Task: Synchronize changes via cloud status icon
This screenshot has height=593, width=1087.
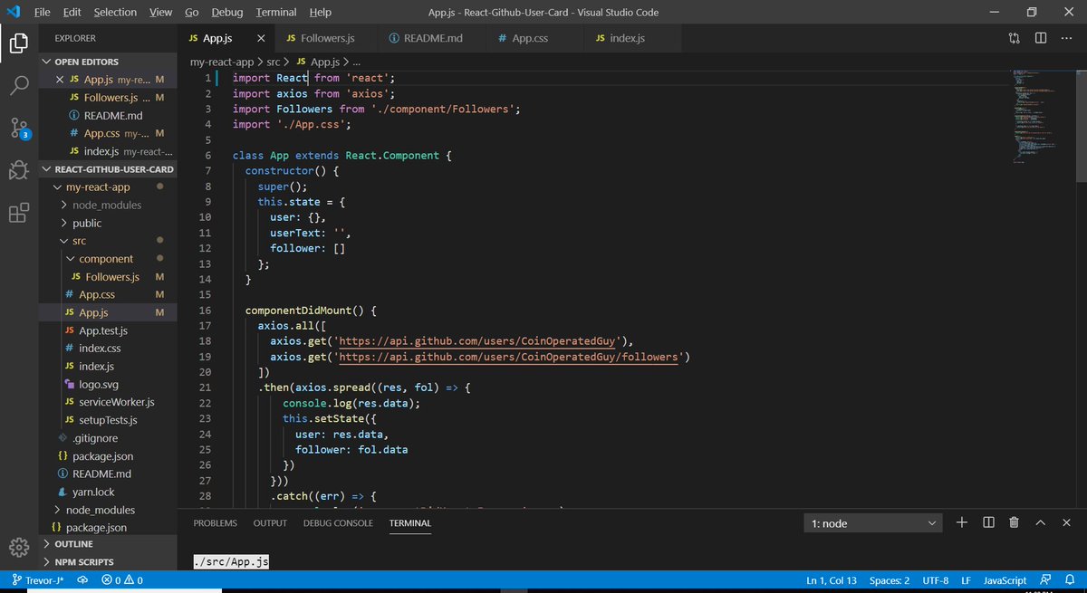Action: click(x=82, y=580)
